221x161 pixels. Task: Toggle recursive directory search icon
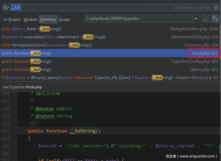pyautogui.click(x=215, y=19)
